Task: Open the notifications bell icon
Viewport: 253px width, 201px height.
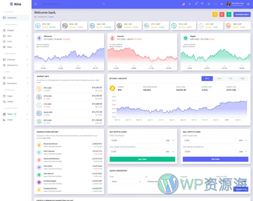Action: (x=209, y=4)
